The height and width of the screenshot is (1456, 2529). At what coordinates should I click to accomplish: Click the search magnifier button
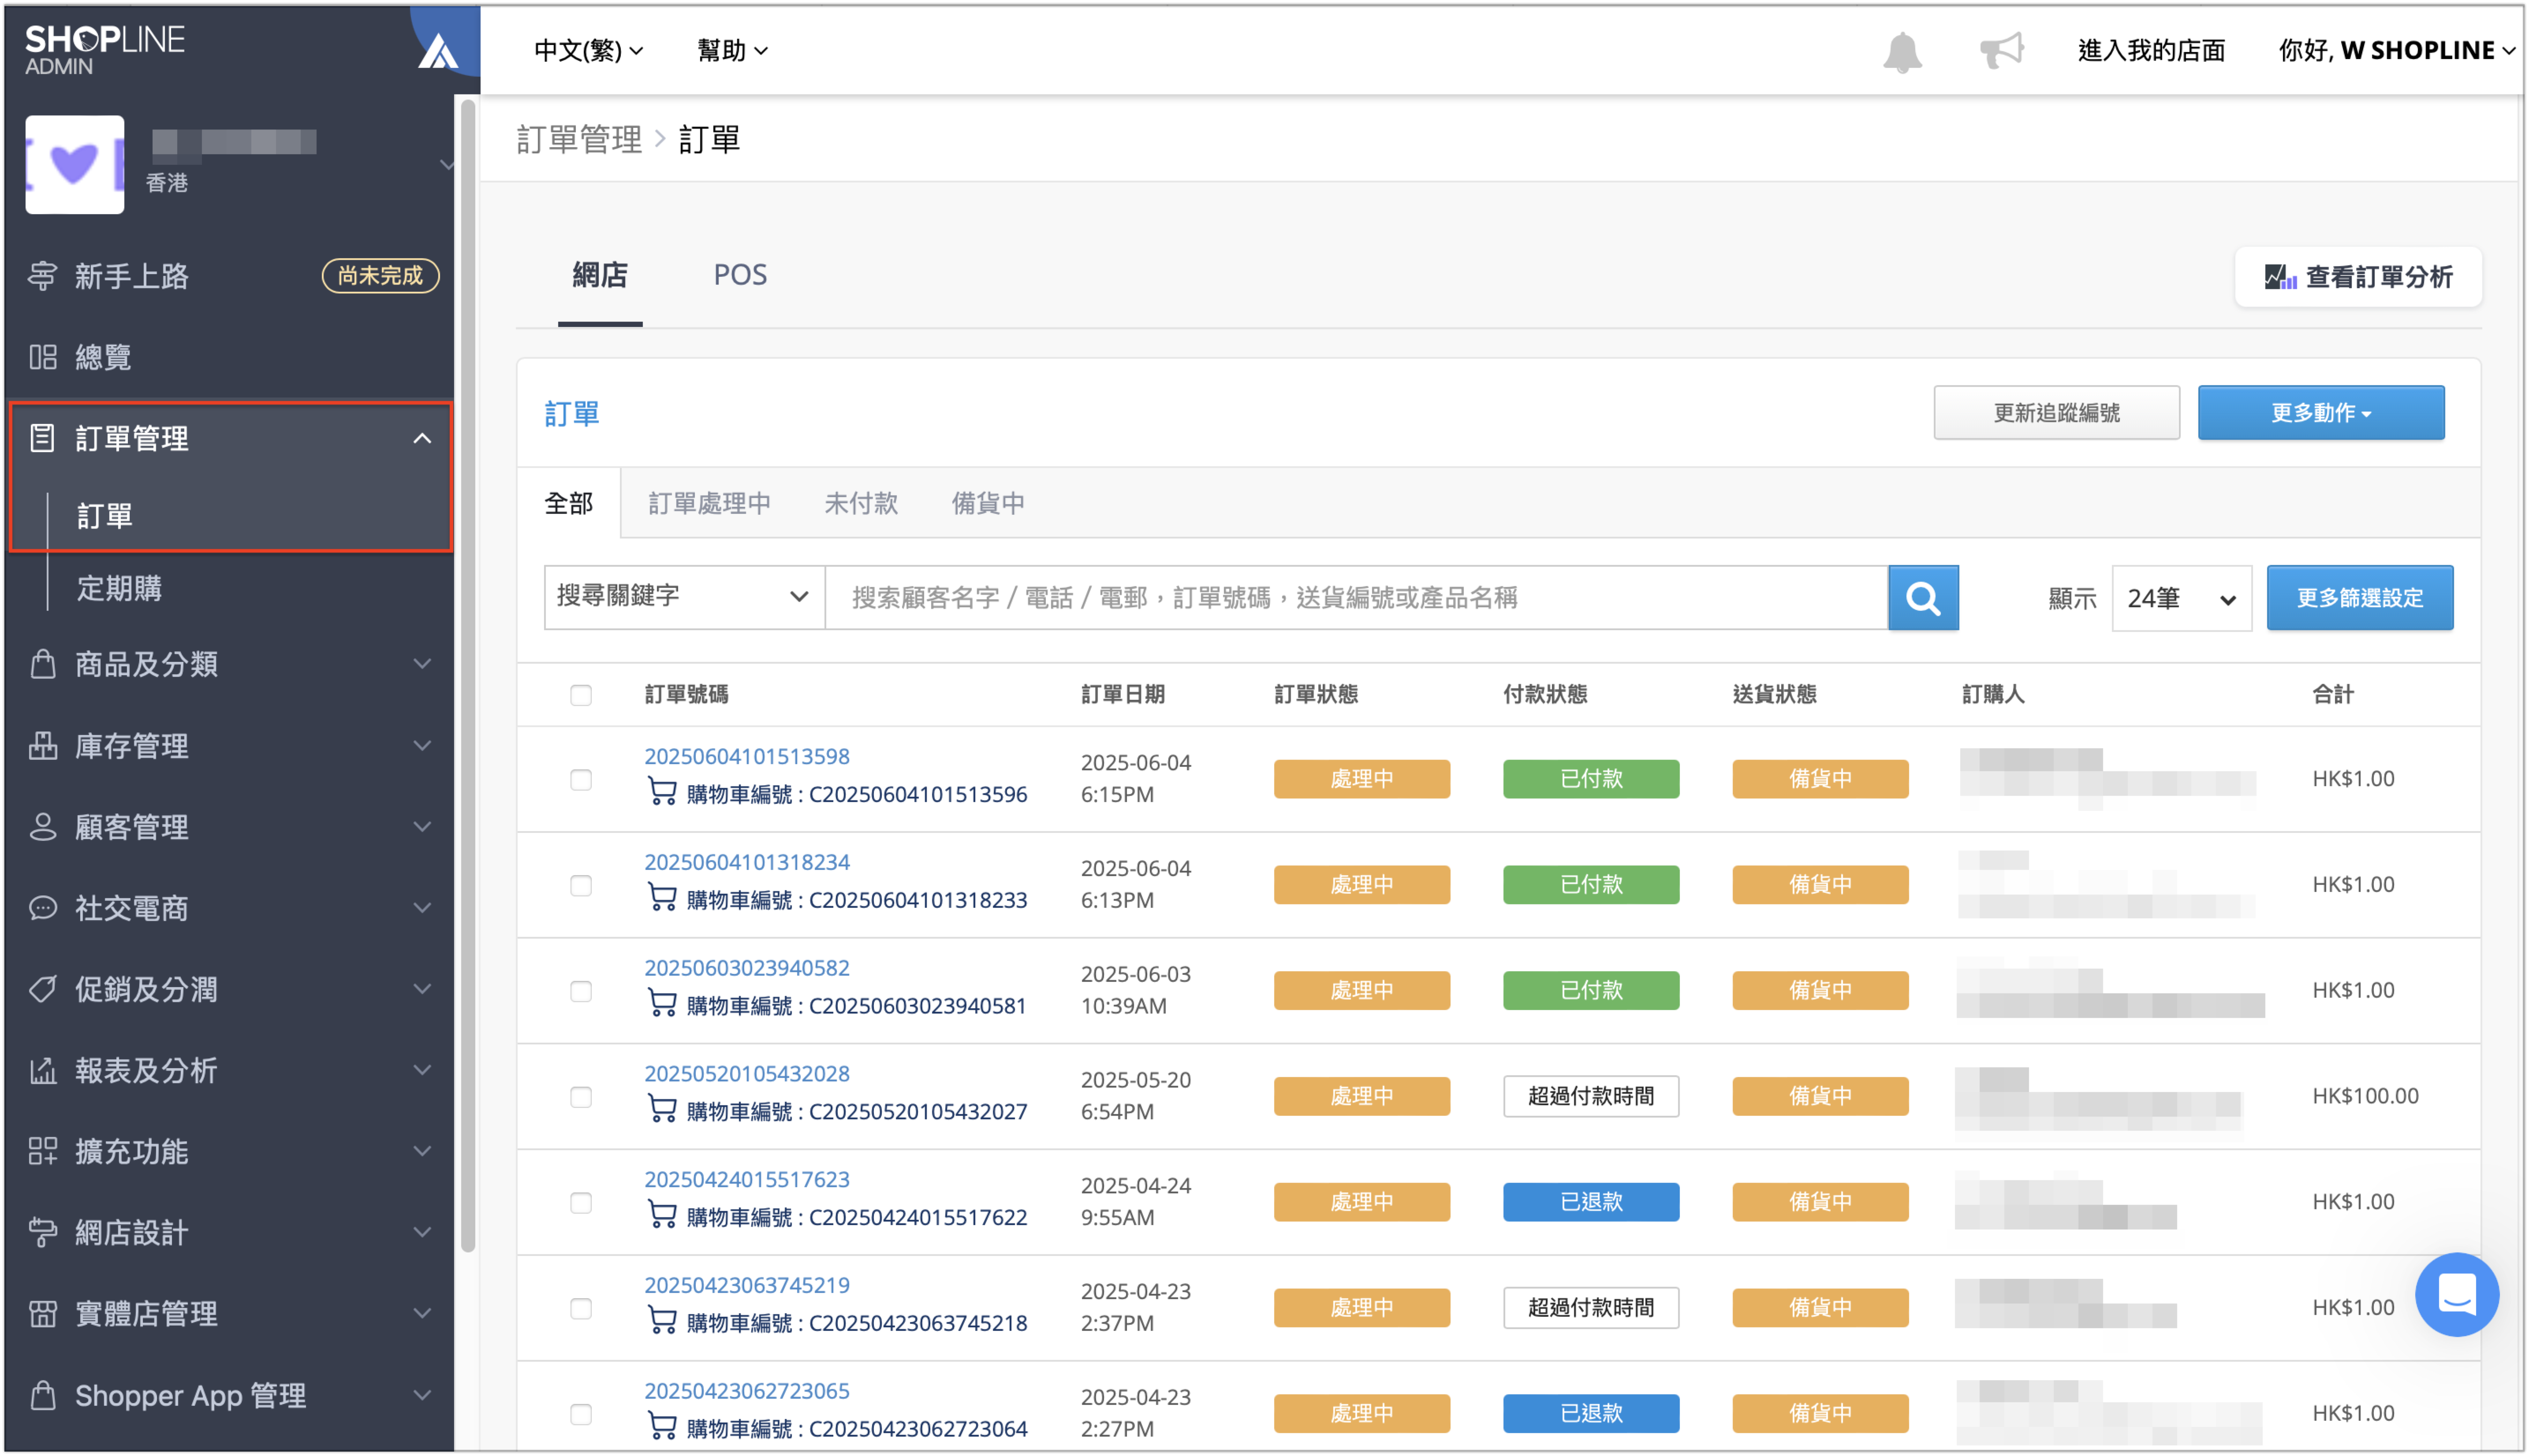pyautogui.click(x=1923, y=598)
